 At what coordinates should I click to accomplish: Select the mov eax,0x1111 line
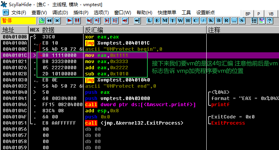pyautogui.click(x=139, y=55)
